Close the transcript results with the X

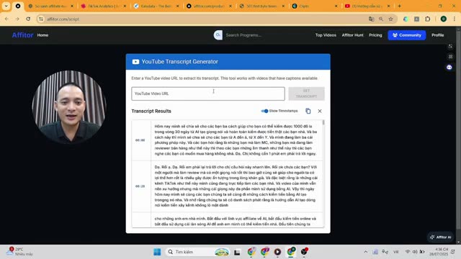(320, 111)
